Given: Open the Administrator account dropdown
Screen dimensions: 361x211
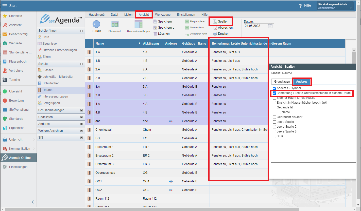Looking at the screenshot, I should pyautogui.click(x=335, y=6).
